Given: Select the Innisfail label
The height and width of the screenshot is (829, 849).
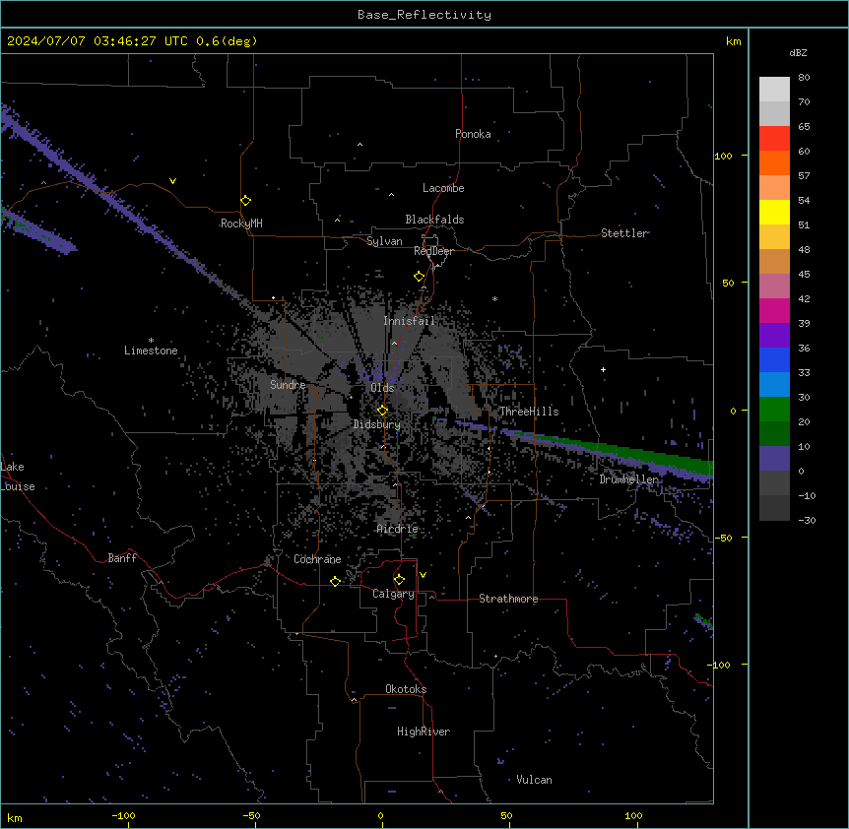Looking at the screenshot, I should coord(410,321).
